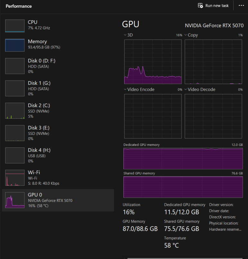Click the Shared GPU memory graph
The image size is (248, 259).
click(x=183, y=187)
